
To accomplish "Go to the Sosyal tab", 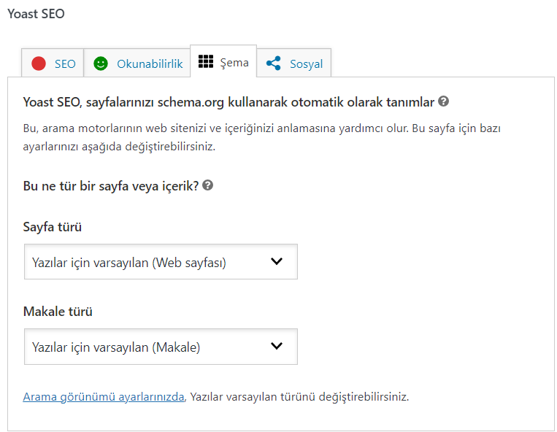I will [x=306, y=64].
